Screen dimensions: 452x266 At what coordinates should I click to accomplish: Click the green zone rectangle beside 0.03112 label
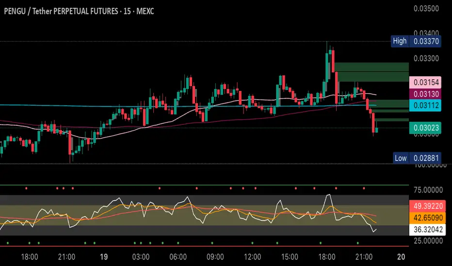click(388, 103)
